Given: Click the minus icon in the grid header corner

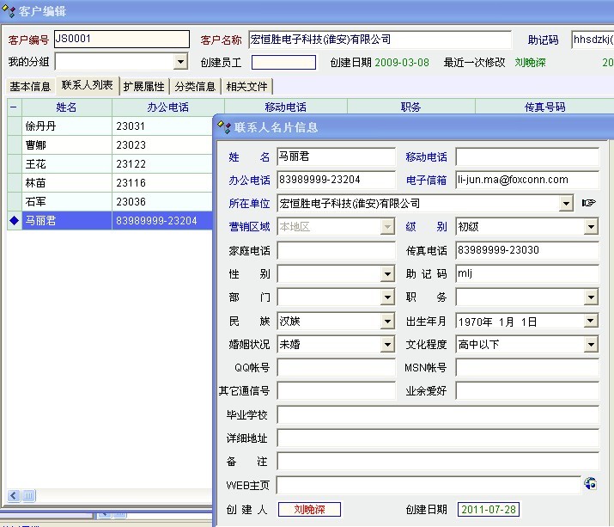Looking at the screenshot, I should [x=13, y=107].
